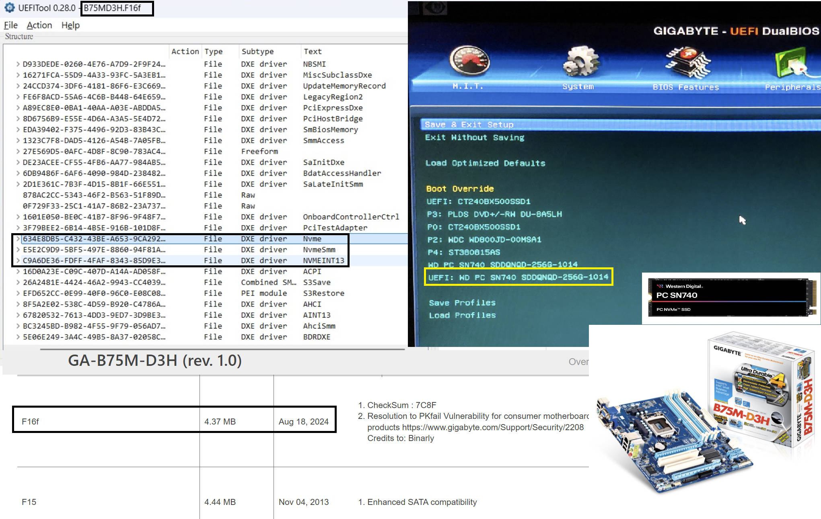Viewport: 821px width, 519px height.
Task: Select the Freeform file row
Action: tap(206, 151)
